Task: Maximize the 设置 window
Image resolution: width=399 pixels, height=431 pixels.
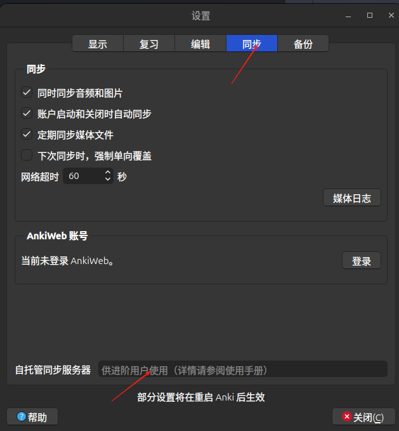Action: [370, 15]
